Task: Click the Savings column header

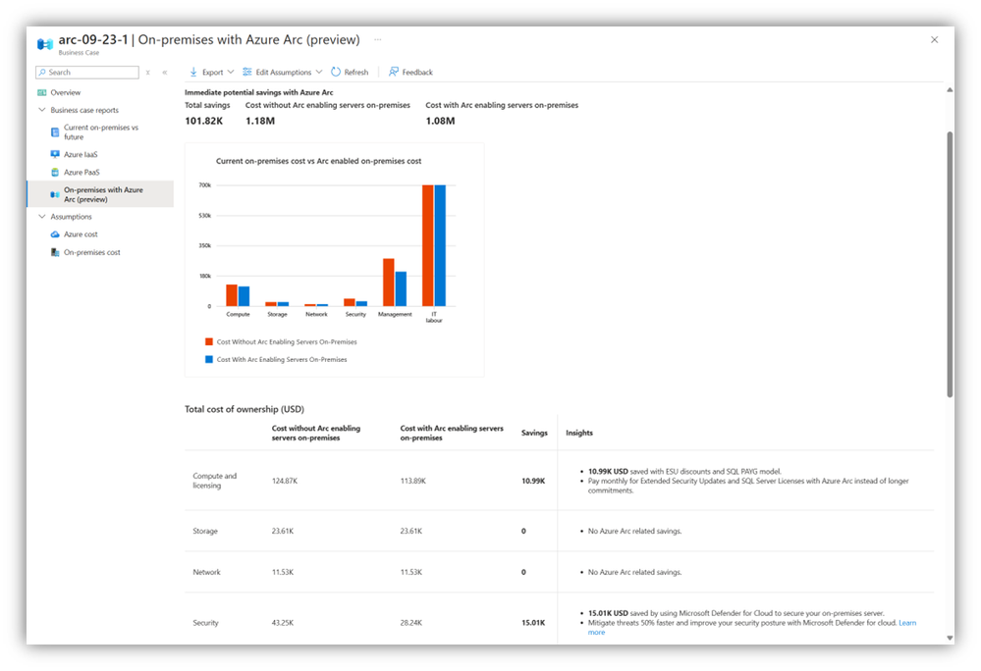Action: point(534,433)
